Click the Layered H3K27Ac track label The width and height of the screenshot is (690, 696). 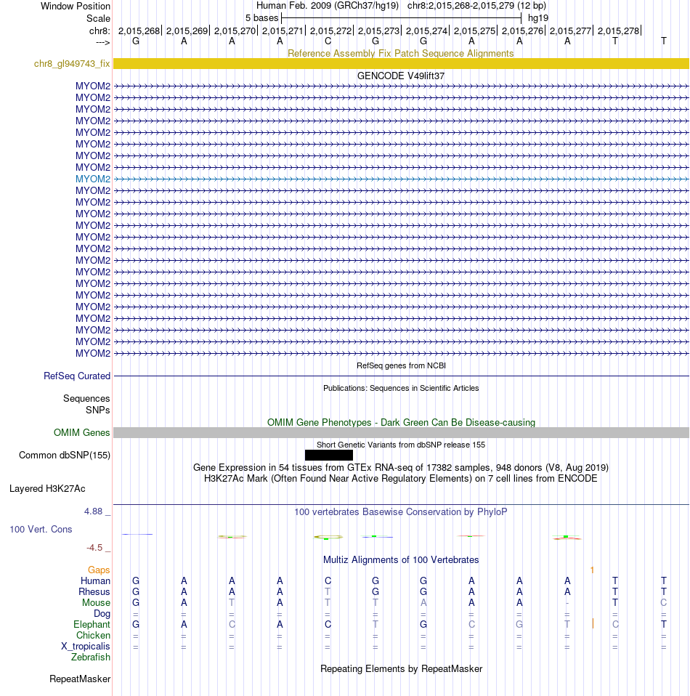pos(47,489)
